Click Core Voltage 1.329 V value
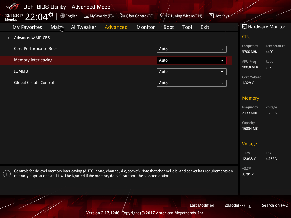 point(248,83)
